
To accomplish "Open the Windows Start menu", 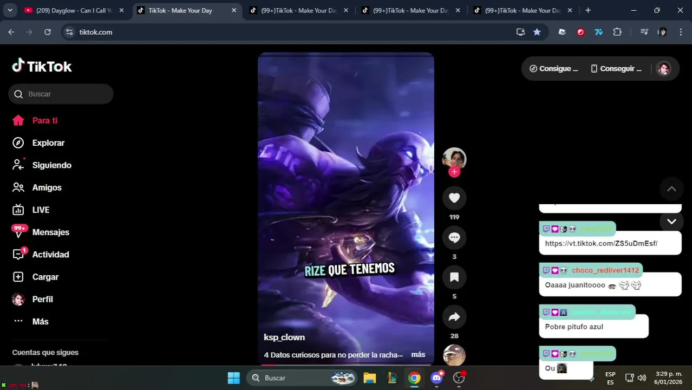I will [233, 378].
